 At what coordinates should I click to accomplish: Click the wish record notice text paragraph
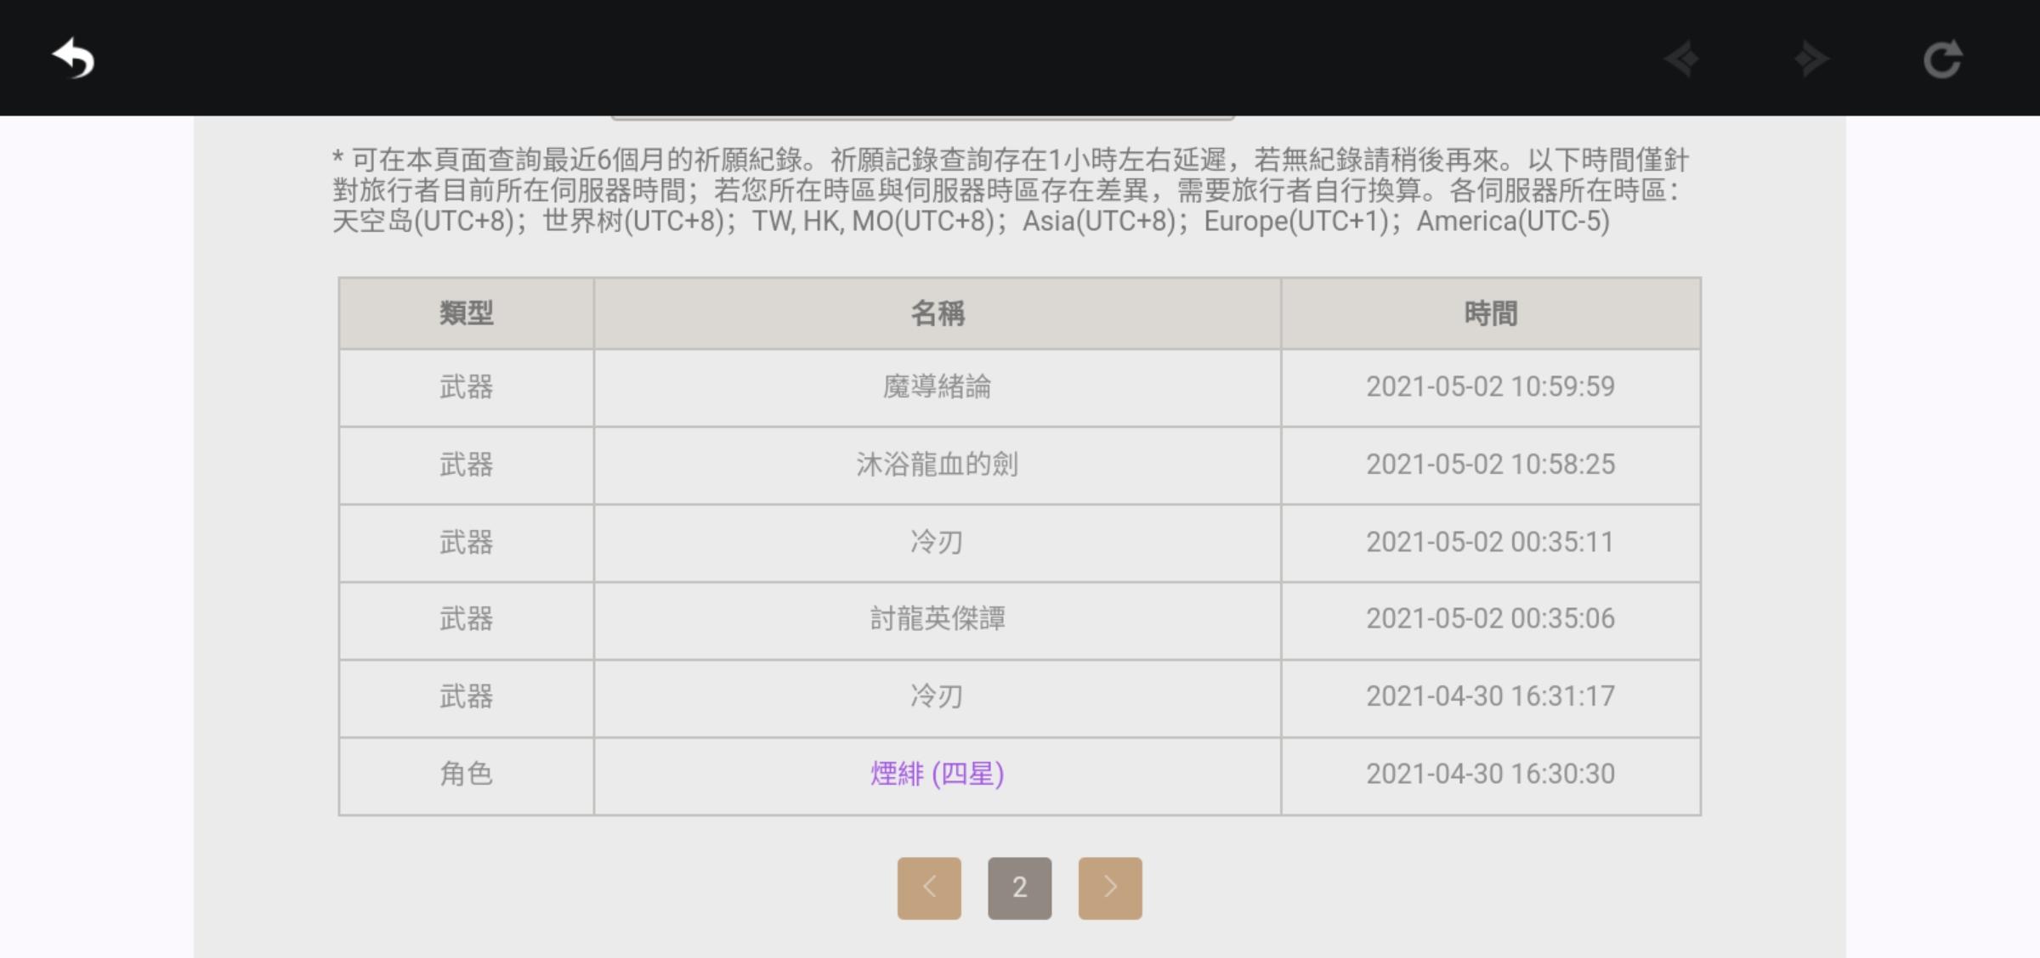click(x=1010, y=190)
